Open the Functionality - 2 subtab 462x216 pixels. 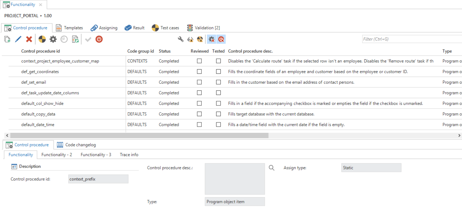pos(57,155)
